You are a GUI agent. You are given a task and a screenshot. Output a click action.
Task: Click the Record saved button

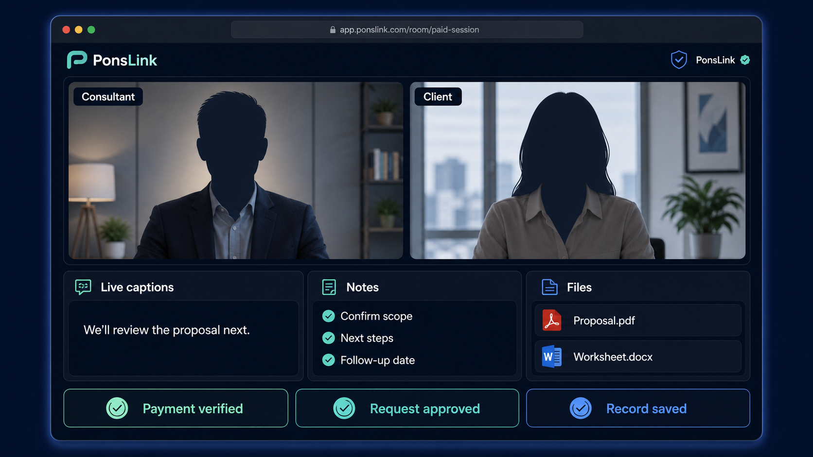pyautogui.click(x=638, y=408)
